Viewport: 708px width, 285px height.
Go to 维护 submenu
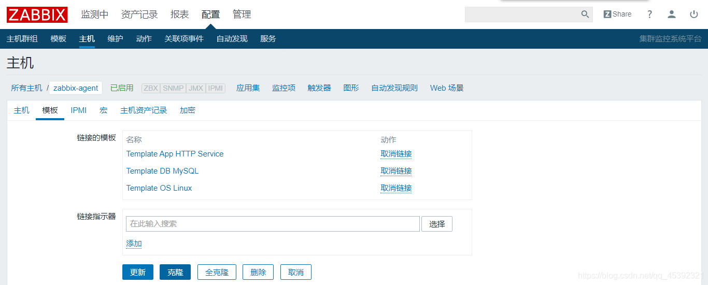pyautogui.click(x=116, y=39)
